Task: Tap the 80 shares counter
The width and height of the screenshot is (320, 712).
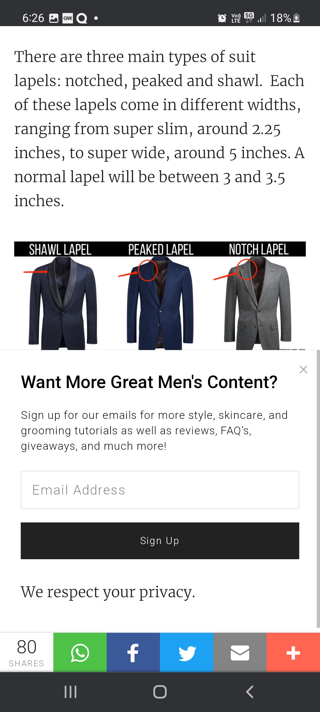Action: click(x=27, y=652)
